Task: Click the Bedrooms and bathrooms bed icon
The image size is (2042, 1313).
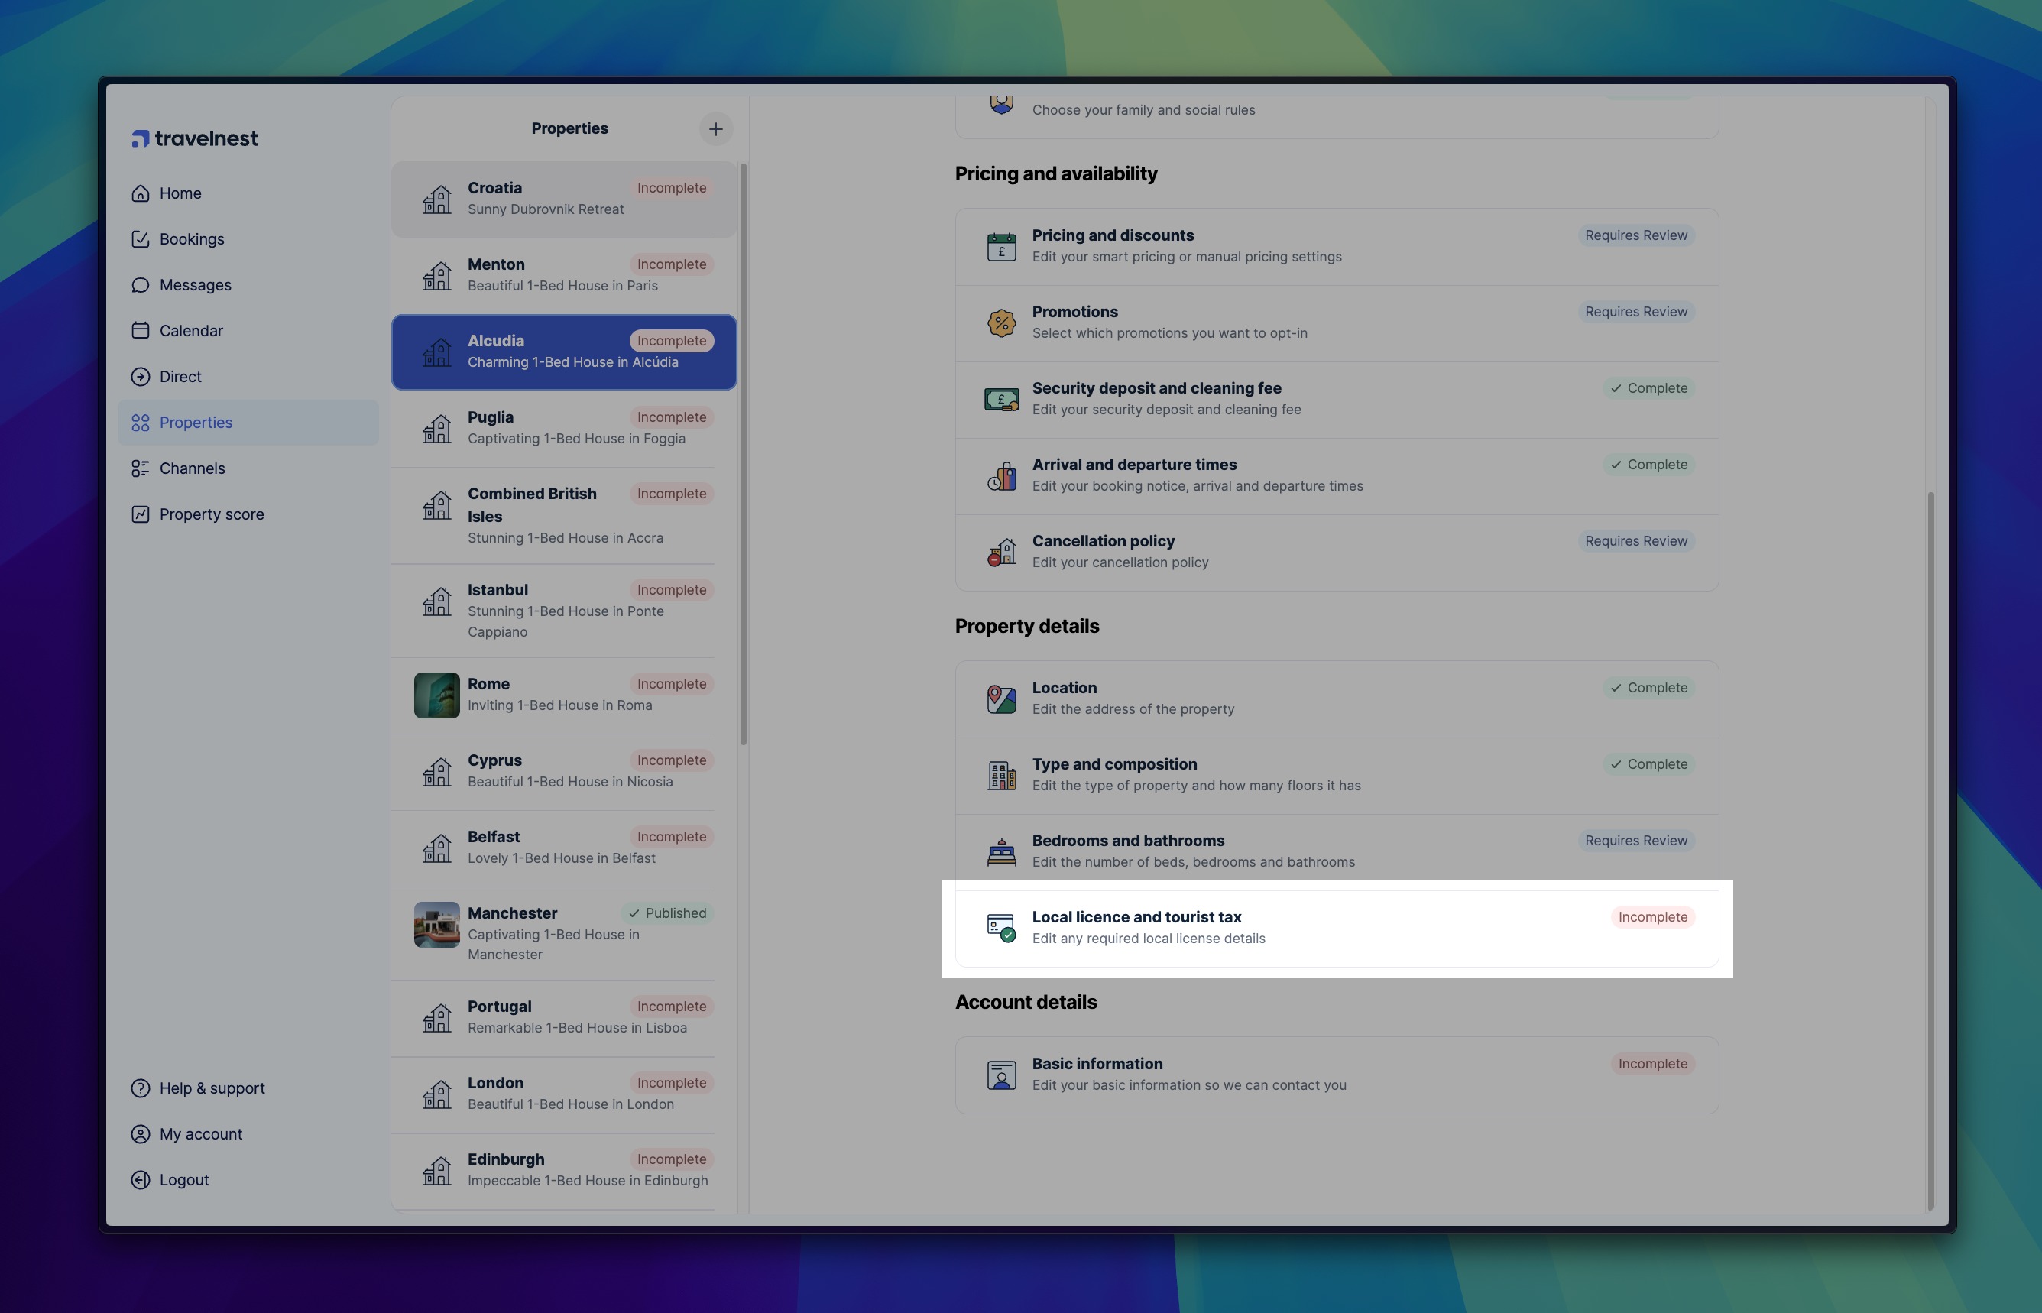Action: pyautogui.click(x=1001, y=851)
